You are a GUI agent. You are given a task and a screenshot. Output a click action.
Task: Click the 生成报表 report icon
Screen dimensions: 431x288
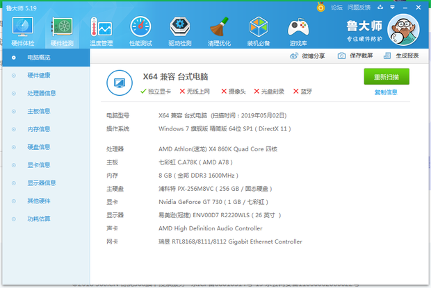387,56
